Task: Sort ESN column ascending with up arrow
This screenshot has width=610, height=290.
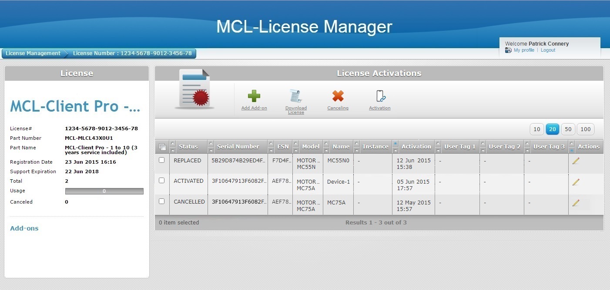Action: pos(271,143)
